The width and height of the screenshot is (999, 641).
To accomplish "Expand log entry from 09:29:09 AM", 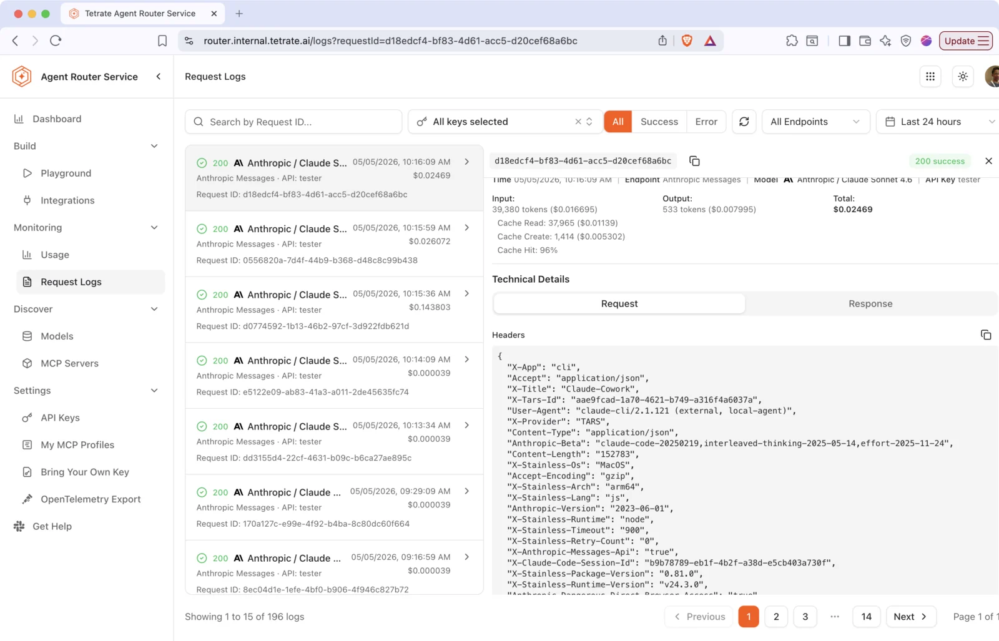I will [x=466, y=491].
